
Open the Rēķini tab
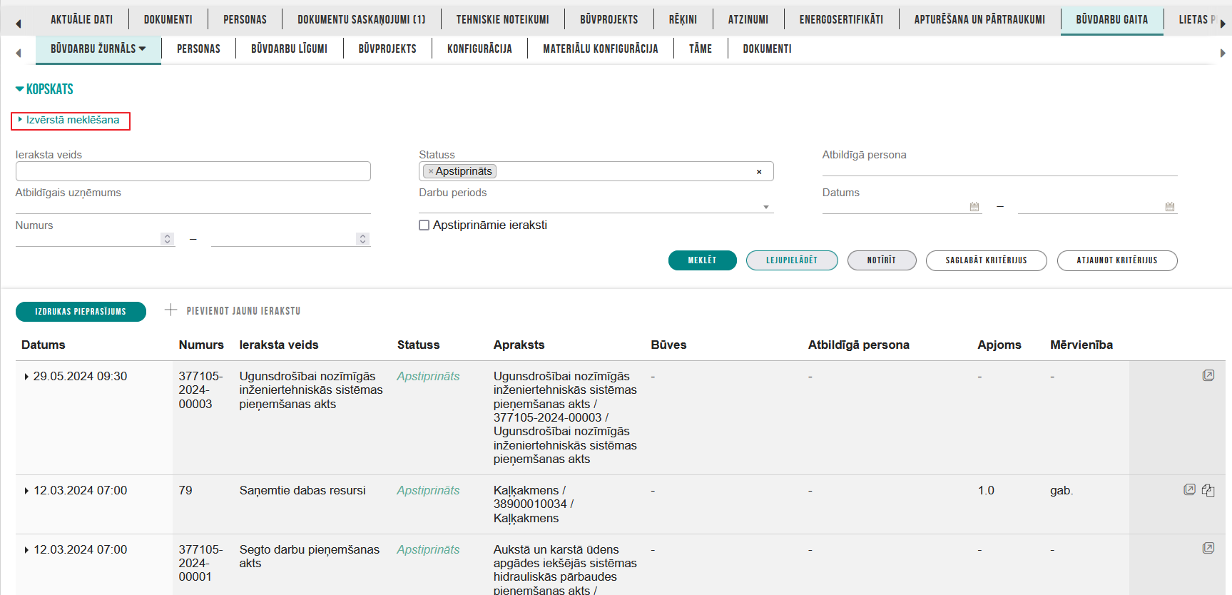click(683, 19)
